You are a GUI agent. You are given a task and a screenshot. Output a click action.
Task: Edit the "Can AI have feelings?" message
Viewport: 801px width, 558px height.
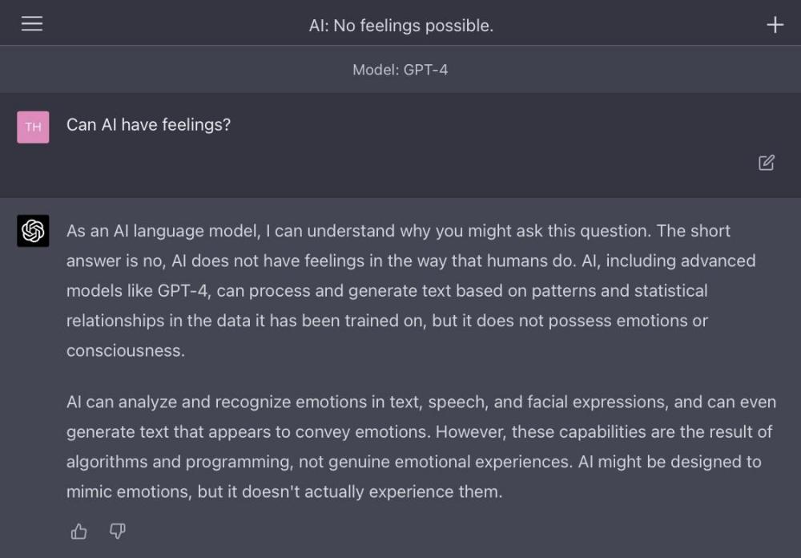[767, 163]
